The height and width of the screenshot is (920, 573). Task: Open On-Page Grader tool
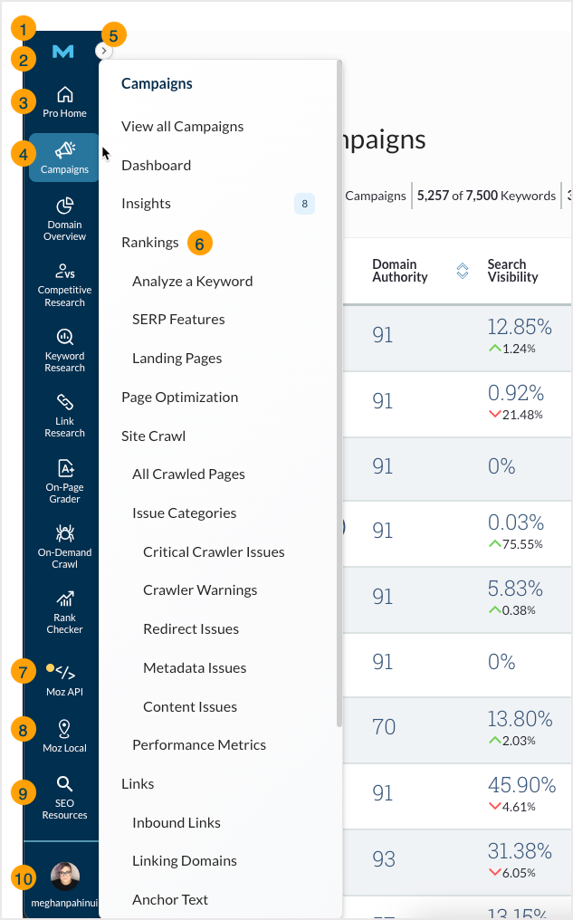(x=64, y=480)
